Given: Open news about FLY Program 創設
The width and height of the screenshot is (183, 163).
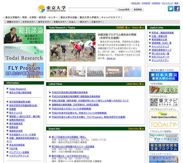Looking at the screenshot, I should (x=89, y=117).
